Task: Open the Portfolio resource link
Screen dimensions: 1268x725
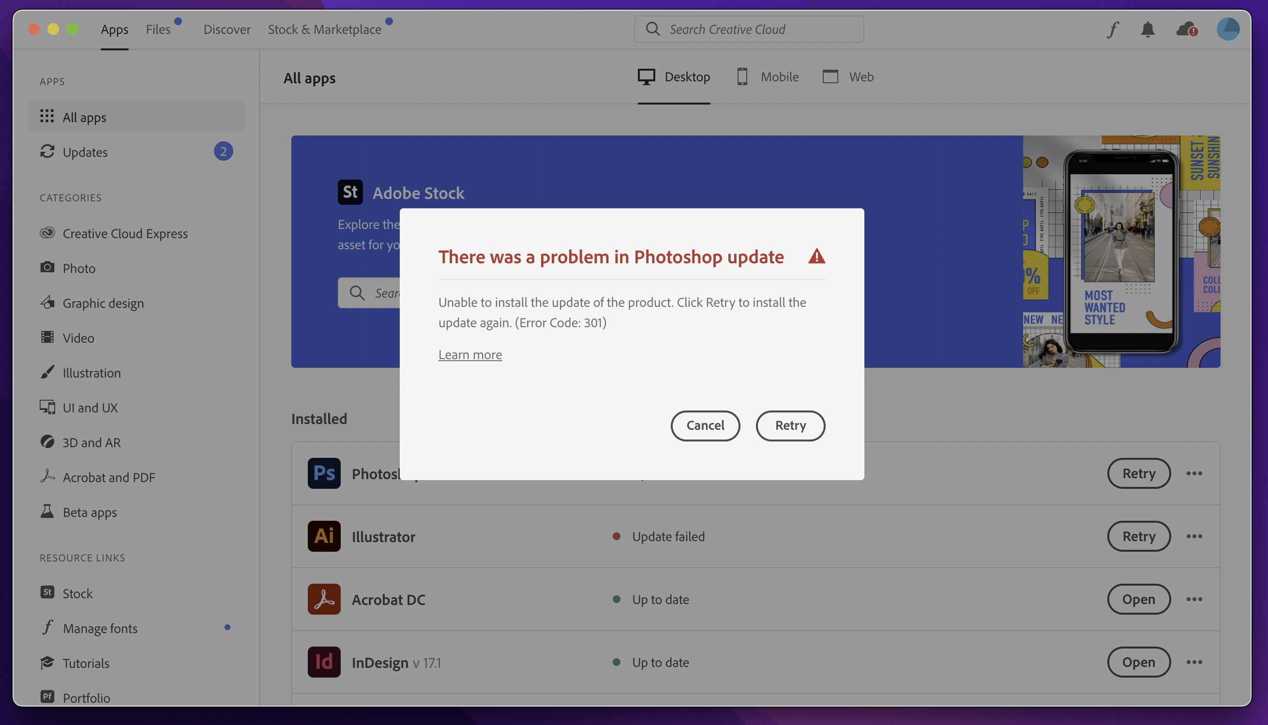Action: [136, 697]
